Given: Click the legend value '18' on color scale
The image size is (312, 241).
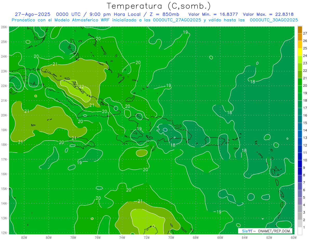Looking at the screenshot, I should click(x=305, y=100).
